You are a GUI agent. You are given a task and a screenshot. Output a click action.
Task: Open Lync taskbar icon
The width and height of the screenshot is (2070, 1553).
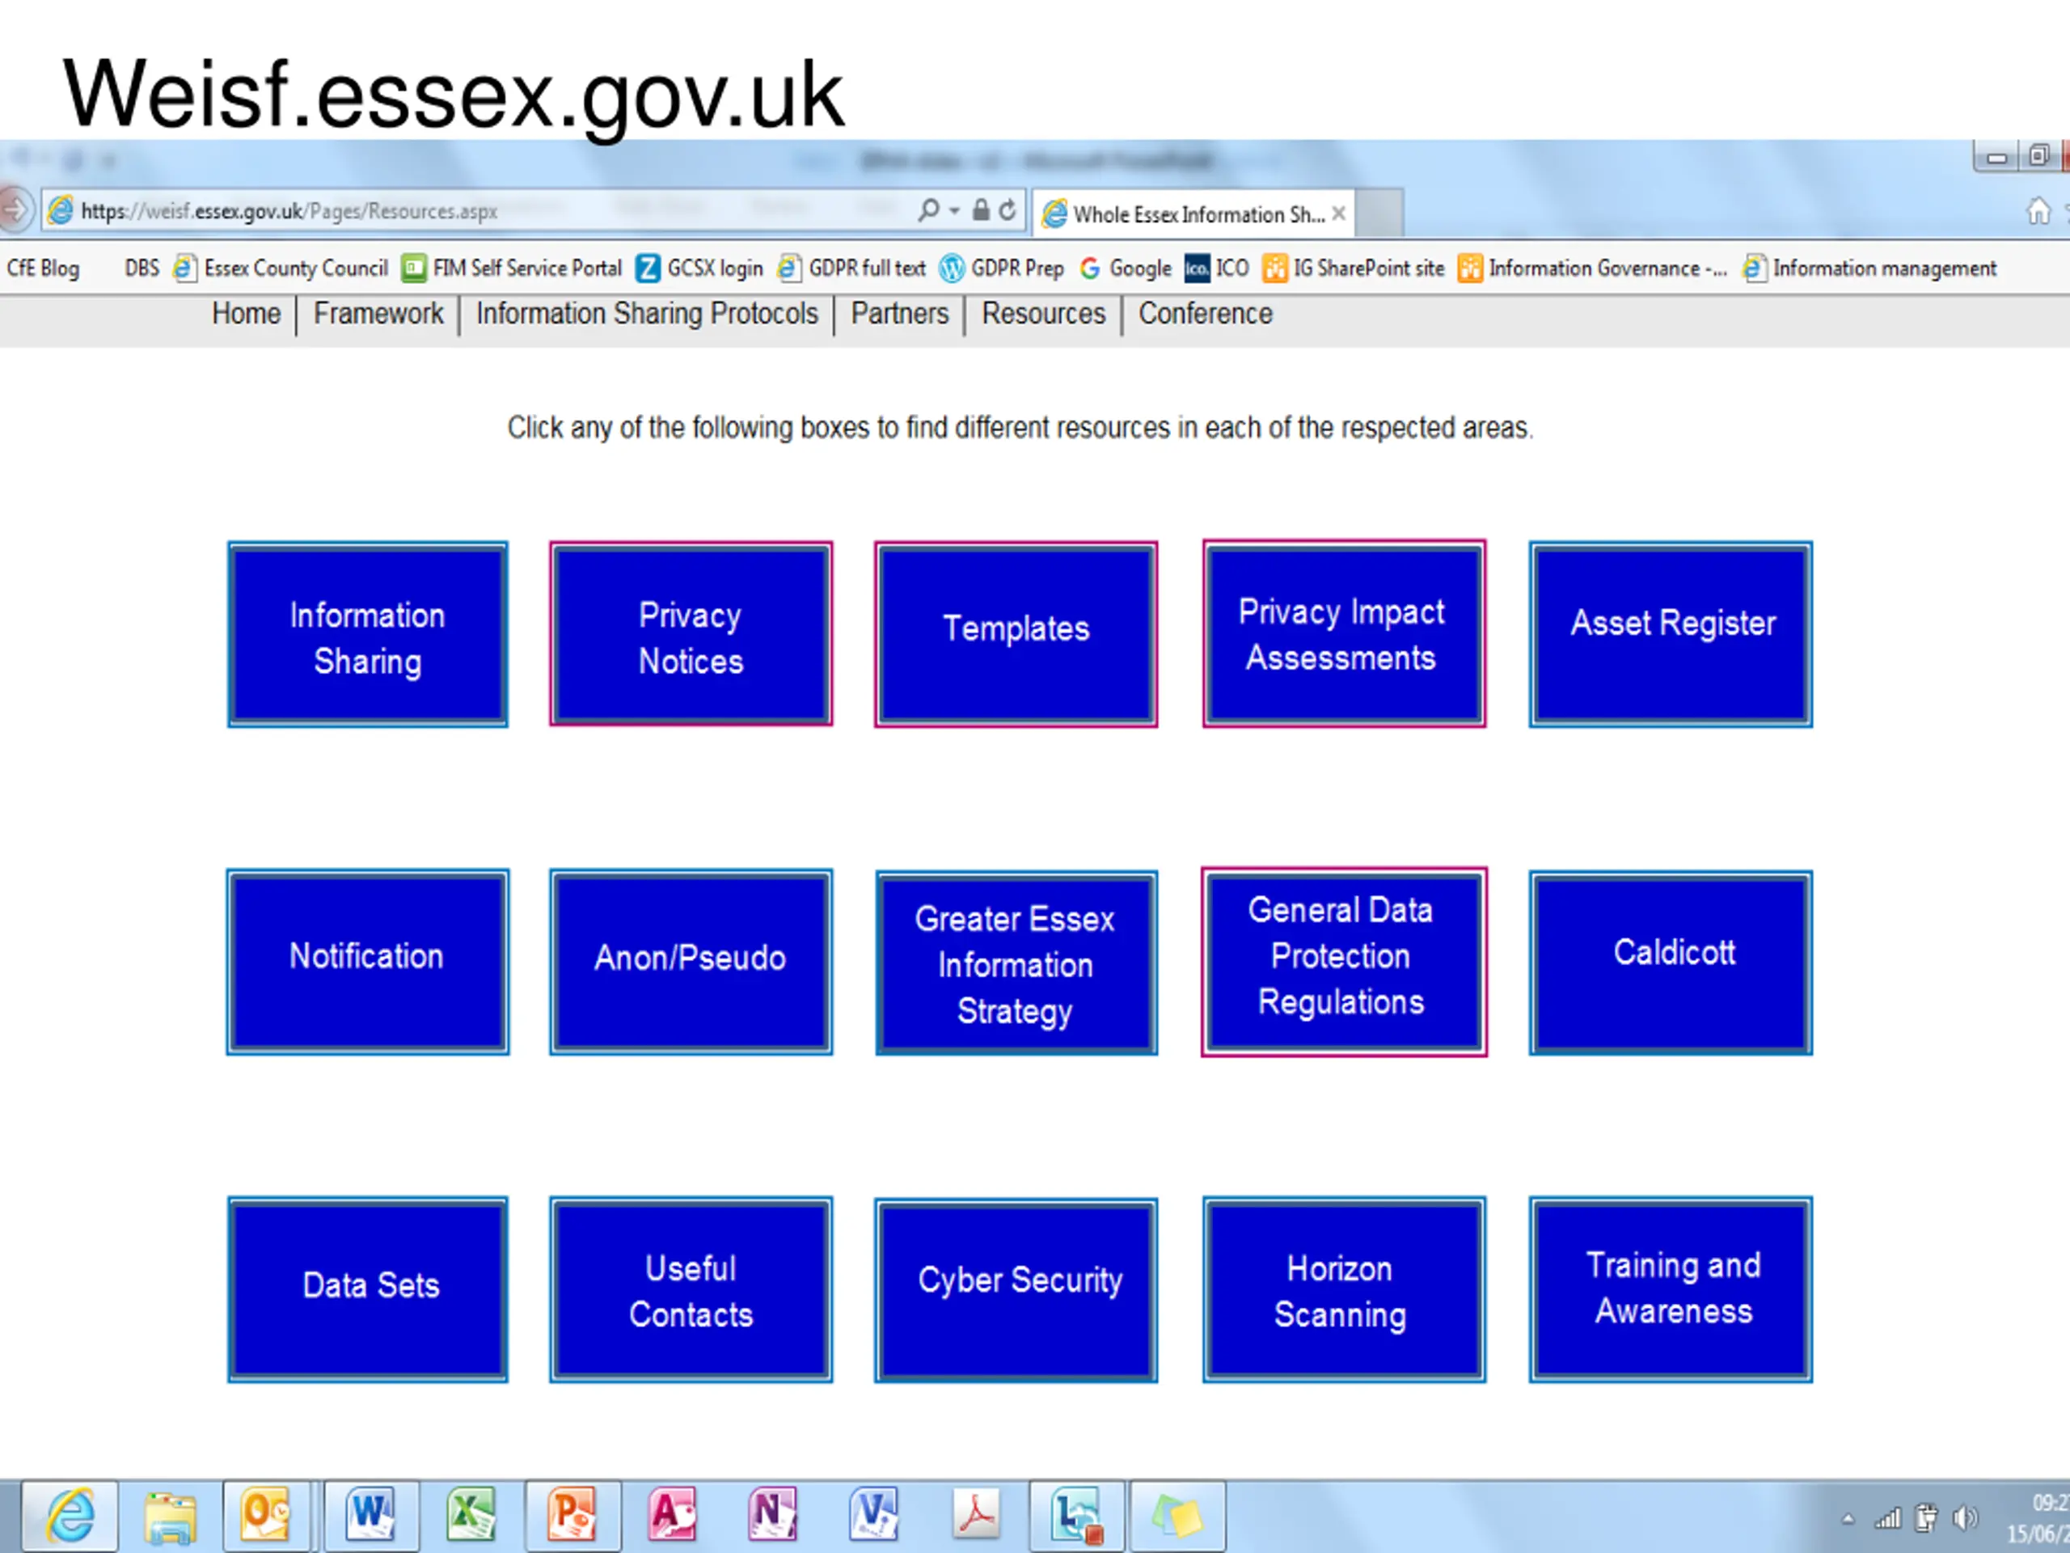1077,1515
